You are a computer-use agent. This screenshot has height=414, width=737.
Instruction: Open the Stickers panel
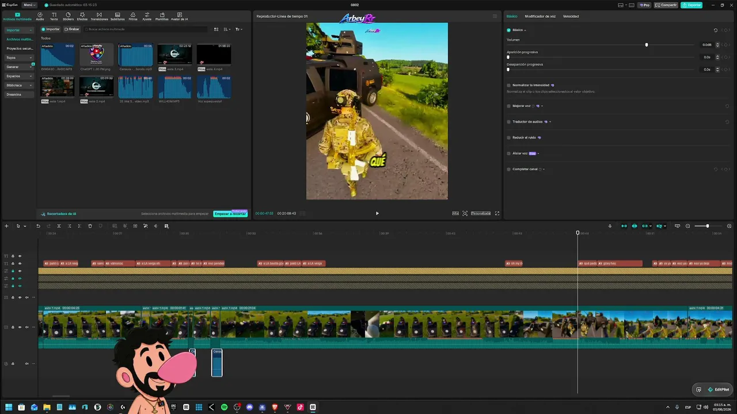[68, 16]
